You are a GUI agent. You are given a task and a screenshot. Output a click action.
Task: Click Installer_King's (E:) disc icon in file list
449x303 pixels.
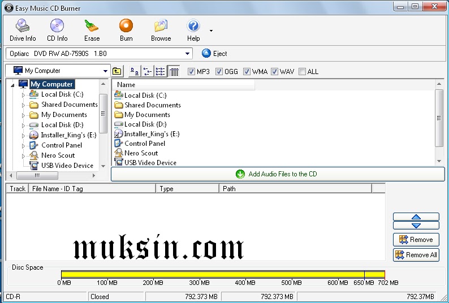click(119, 134)
